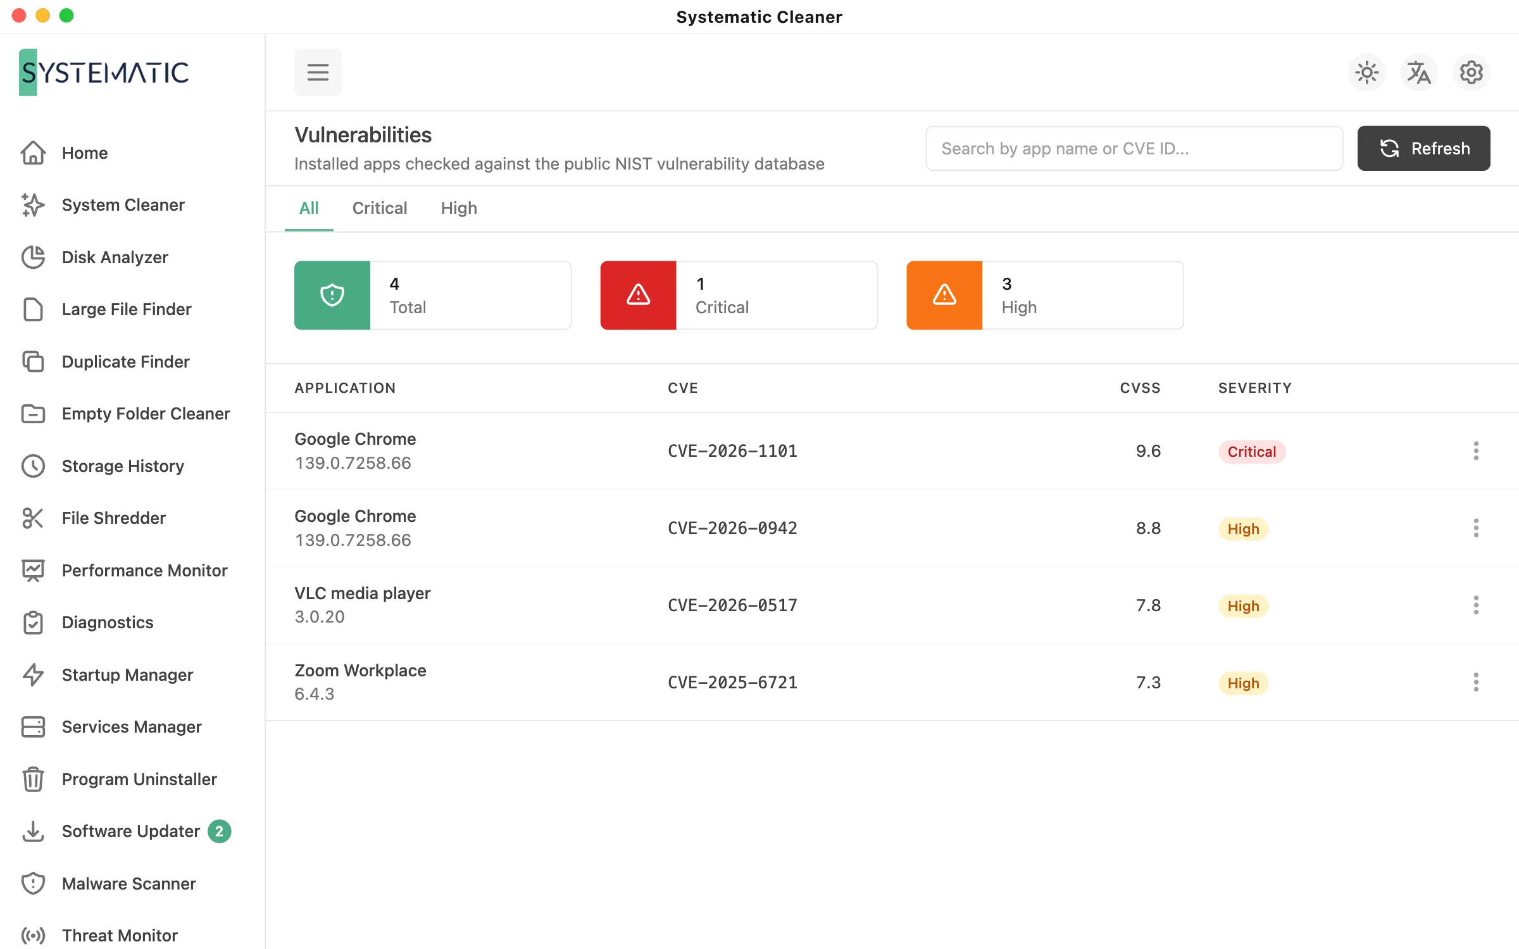1519x949 pixels.
Task: Open Threat Monitor from sidebar
Action: [120, 936]
